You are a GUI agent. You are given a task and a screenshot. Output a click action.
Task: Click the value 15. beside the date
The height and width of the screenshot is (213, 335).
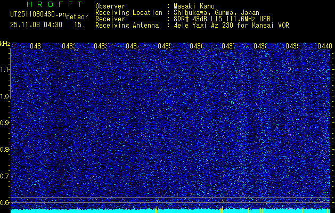click(79, 25)
